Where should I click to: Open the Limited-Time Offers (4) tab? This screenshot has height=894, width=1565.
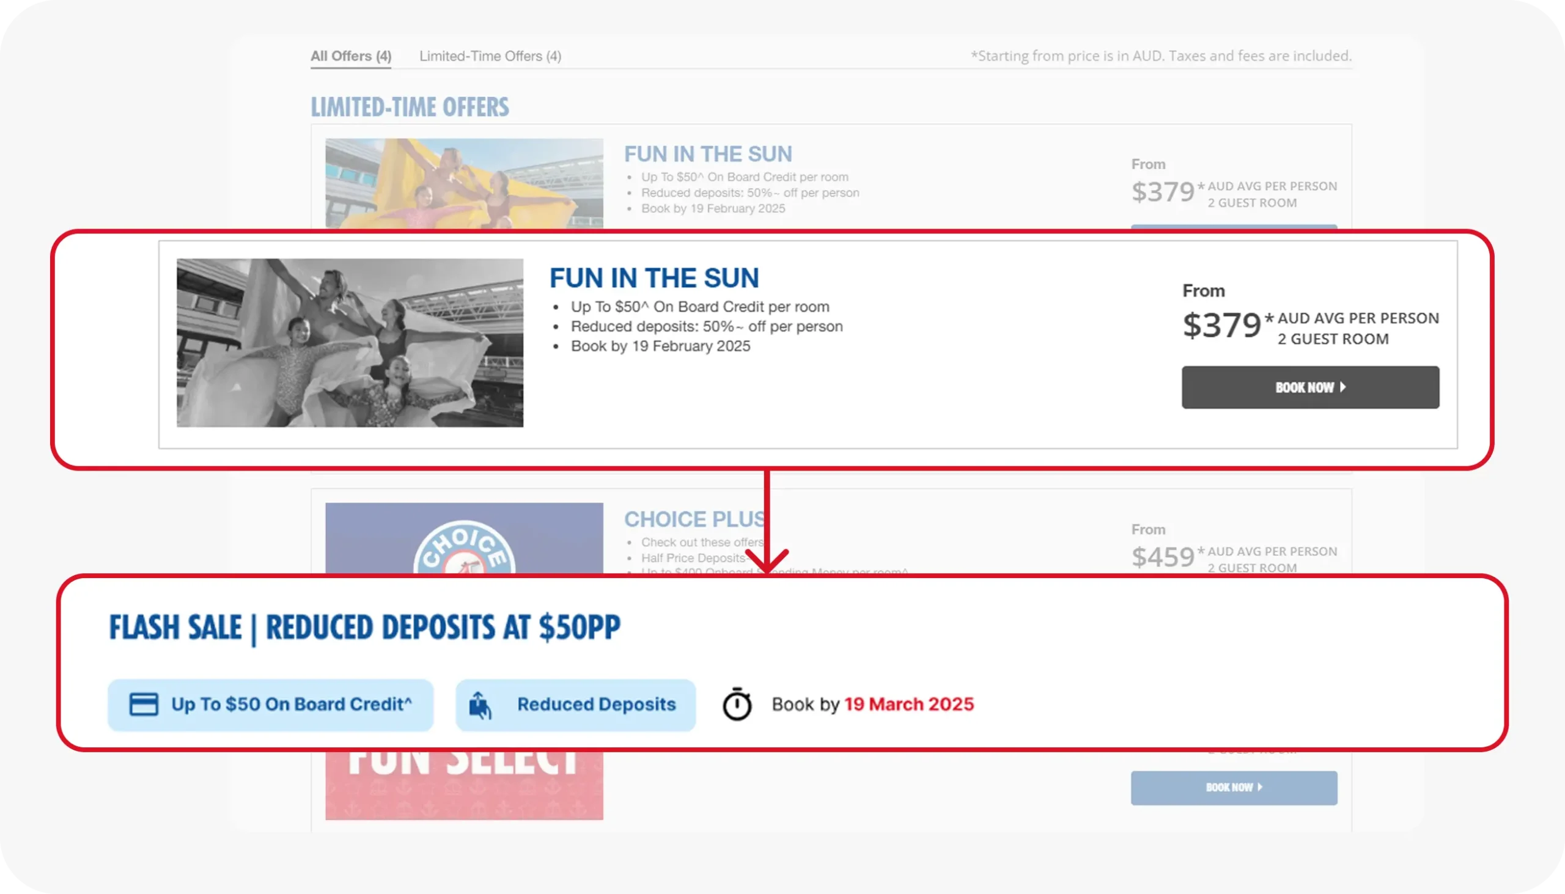490,56
